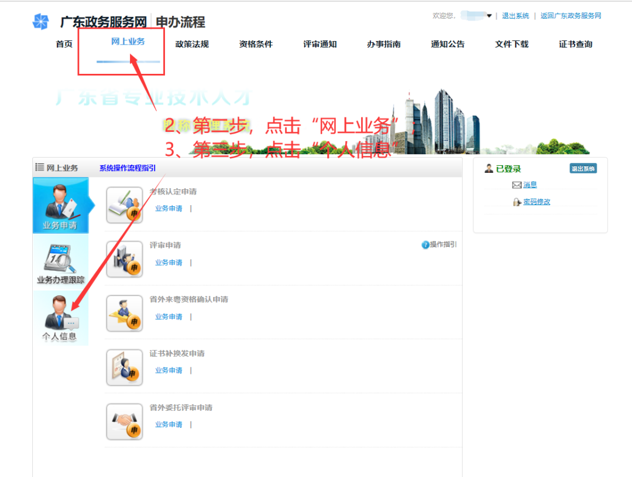Click 返回广东政务服务网 link at top
This screenshot has height=477, width=632.
coord(571,16)
